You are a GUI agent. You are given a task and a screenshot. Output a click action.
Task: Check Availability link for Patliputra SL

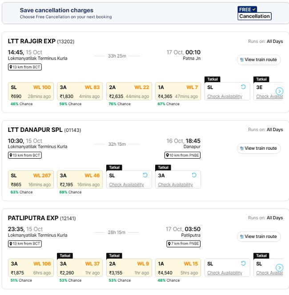[225, 273]
